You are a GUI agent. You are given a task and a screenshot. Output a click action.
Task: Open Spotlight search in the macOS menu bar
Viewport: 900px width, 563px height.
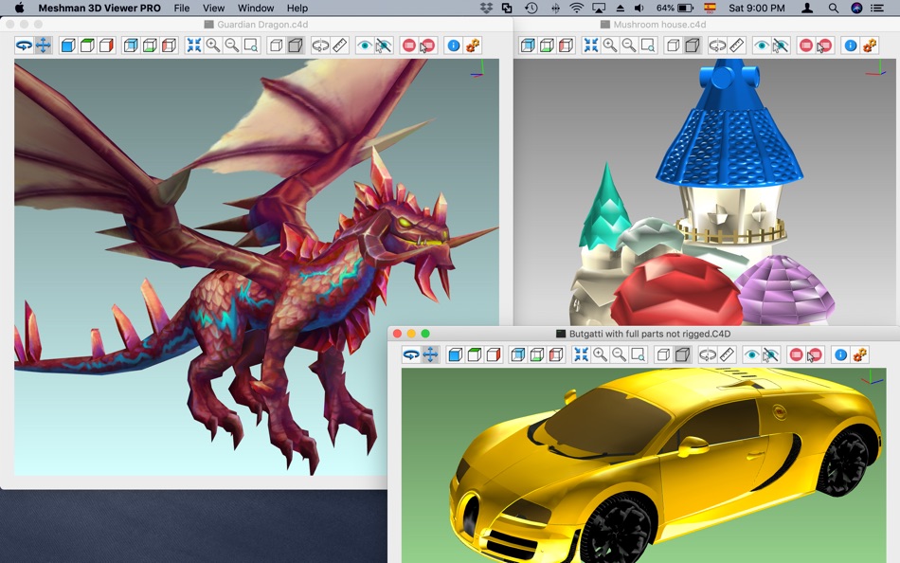coord(834,8)
